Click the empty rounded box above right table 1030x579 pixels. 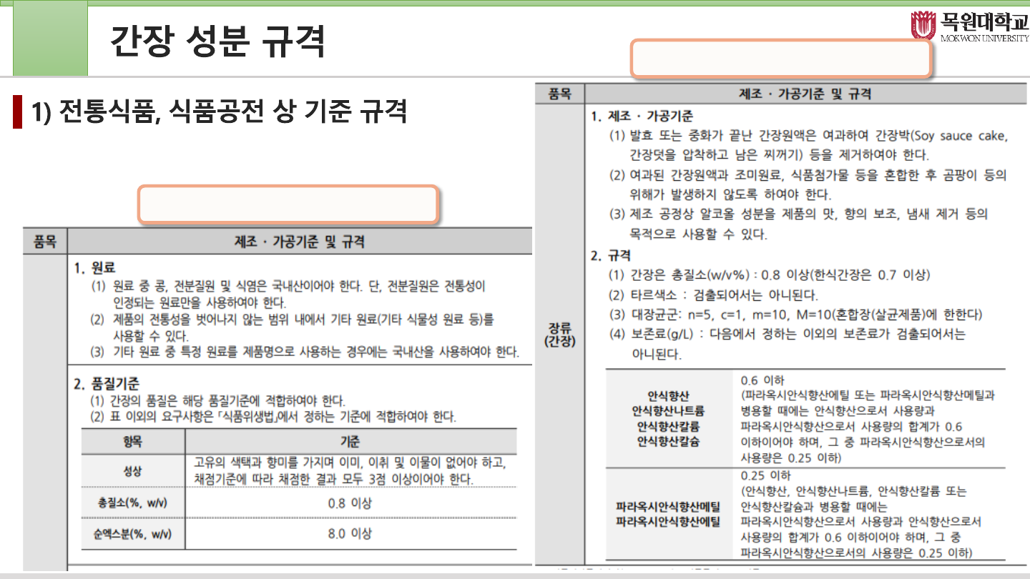[780, 59]
